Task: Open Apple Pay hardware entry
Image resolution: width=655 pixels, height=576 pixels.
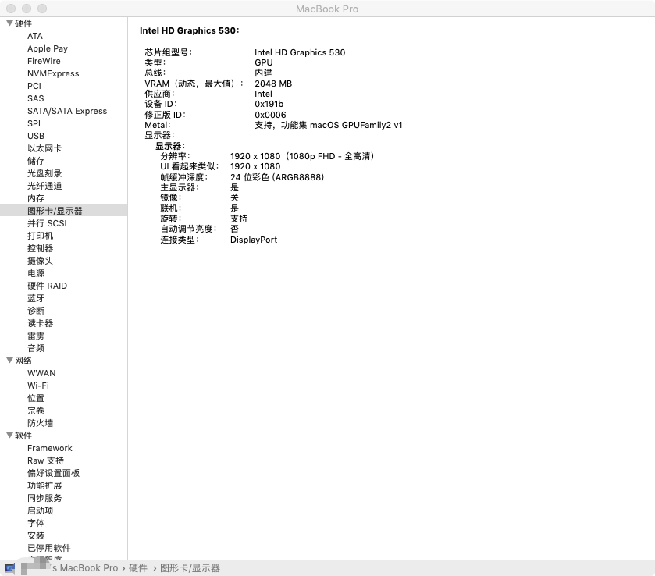Action: click(48, 48)
